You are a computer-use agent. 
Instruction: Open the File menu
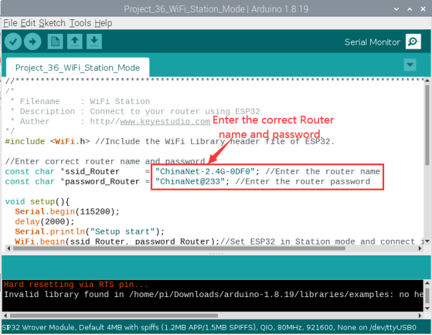(10, 23)
